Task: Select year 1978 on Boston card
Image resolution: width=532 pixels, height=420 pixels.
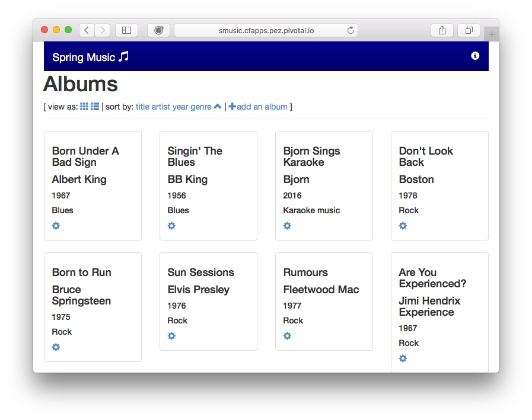Action: pos(408,195)
